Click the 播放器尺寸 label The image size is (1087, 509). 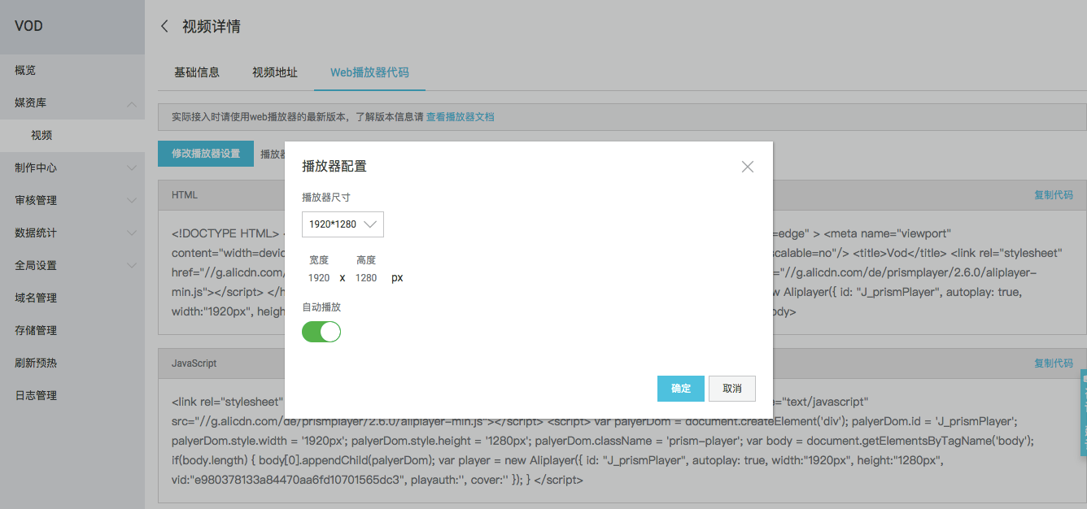pos(326,198)
